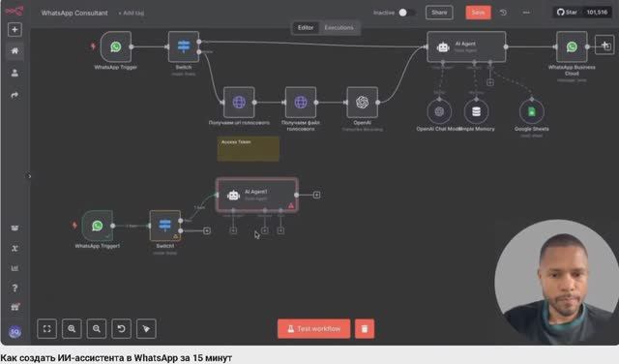This screenshot has width=619, height=364.
Task: Expand the collapsed left sidebar chevron
Action: point(30,176)
